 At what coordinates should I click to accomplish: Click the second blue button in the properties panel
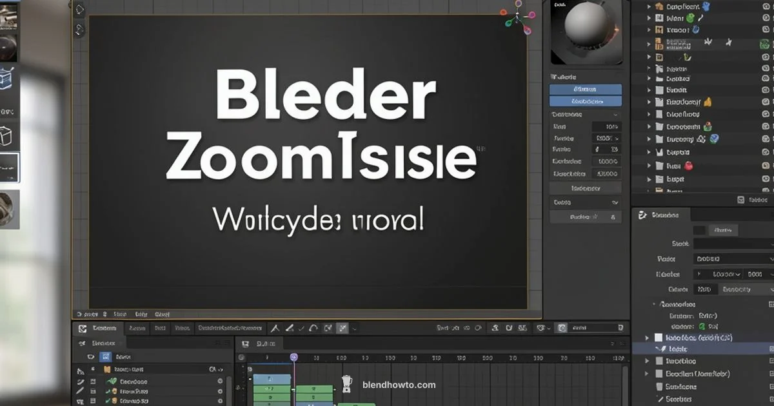coord(585,101)
